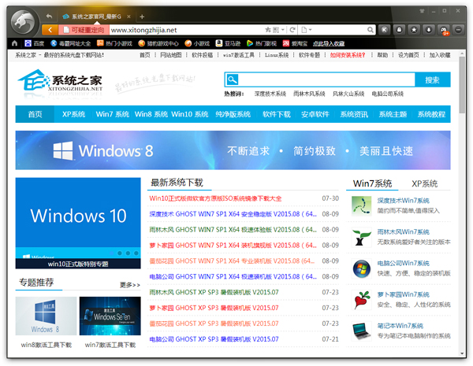Open 小游戏 bookmark
This screenshot has width=473, height=366.
[x=197, y=43]
